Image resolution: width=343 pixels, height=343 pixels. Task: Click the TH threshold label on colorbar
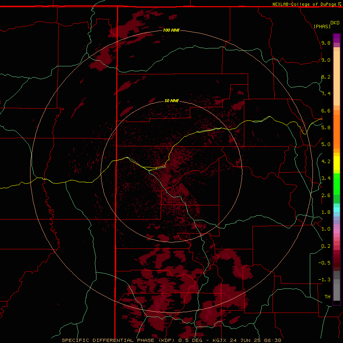(x=327, y=297)
